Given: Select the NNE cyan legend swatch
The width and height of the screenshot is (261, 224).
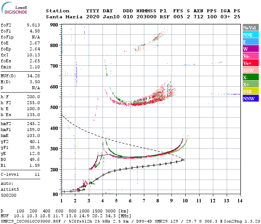Looking at the screenshot, I should pos(251,35).
